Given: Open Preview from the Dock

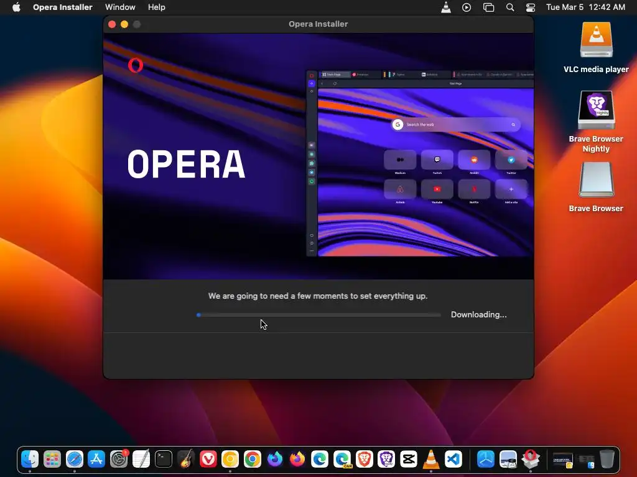Looking at the screenshot, I should (x=508, y=459).
